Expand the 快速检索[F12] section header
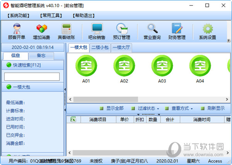This screenshot has width=232, height=165. coord(33,65)
